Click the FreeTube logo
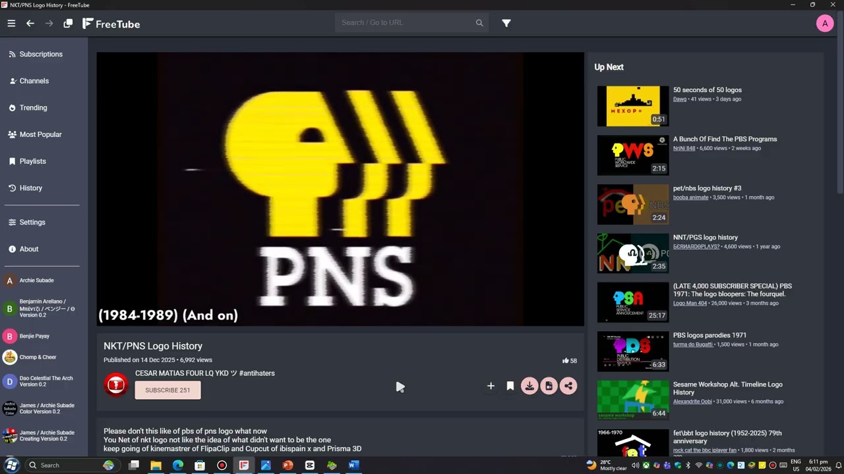Viewport: 844px width, 474px height. point(111,24)
